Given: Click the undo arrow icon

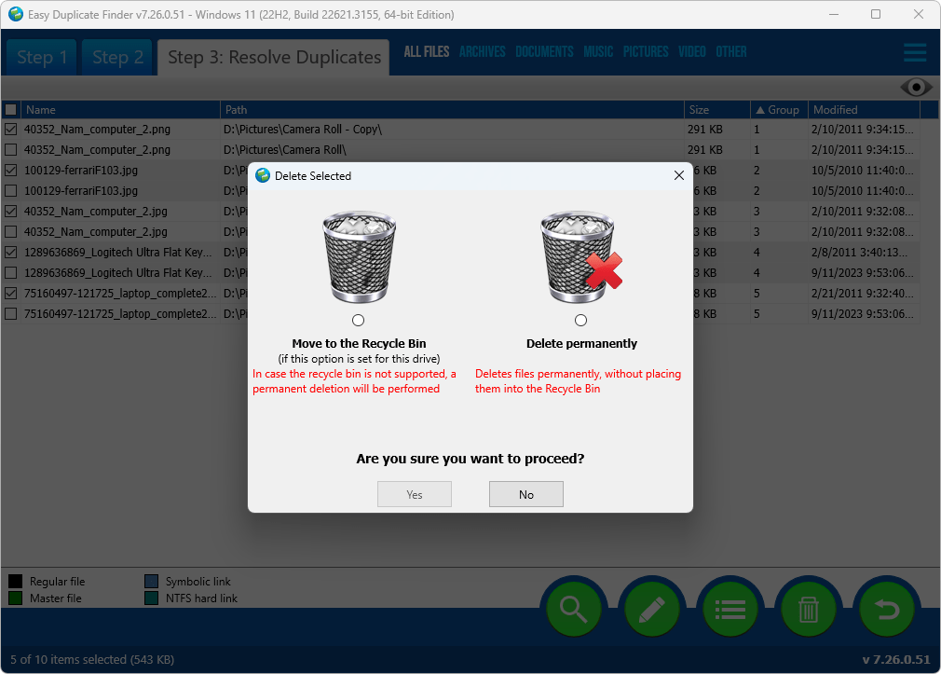Looking at the screenshot, I should pyautogui.click(x=886, y=608).
